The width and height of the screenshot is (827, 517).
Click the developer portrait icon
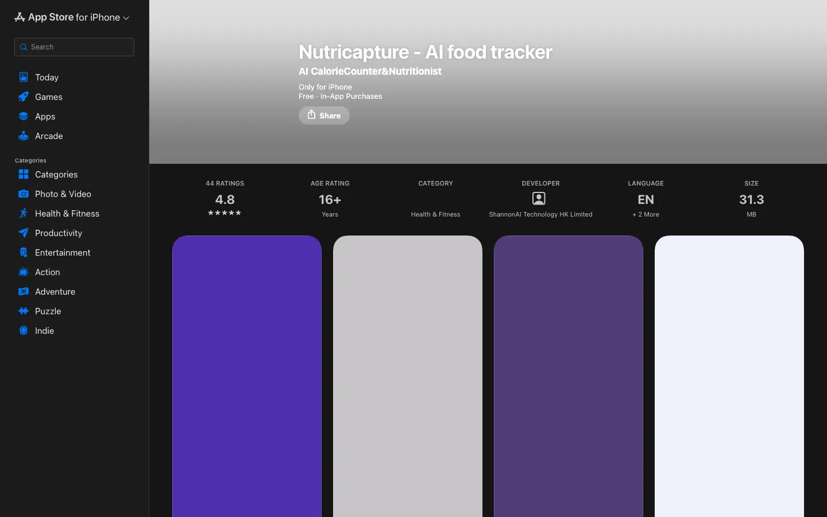pos(539,198)
